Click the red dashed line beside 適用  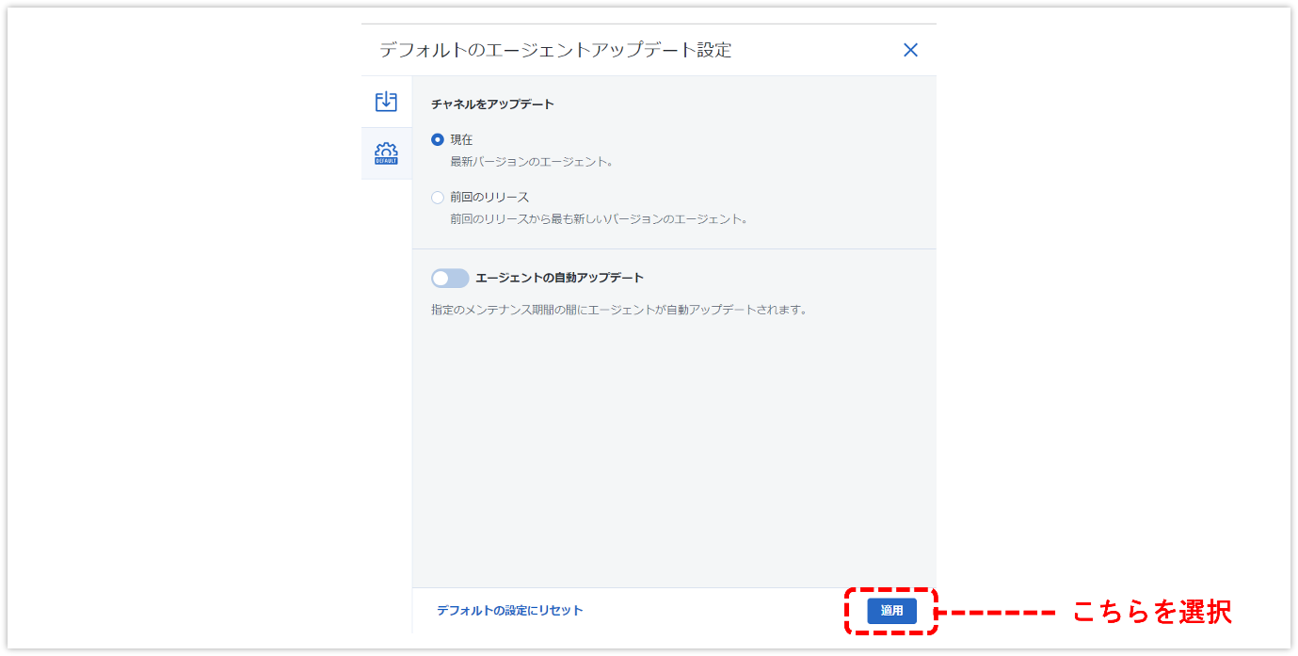pos(998,613)
